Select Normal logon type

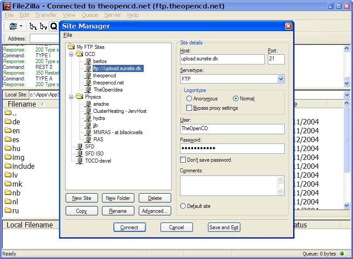tap(235, 99)
